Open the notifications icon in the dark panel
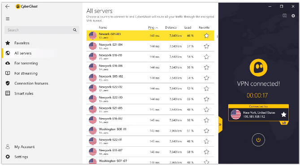The height and width of the screenshot is (166, 300). click(284, 16)
